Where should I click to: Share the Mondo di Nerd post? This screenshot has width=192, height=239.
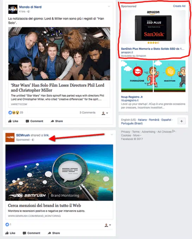57,121
